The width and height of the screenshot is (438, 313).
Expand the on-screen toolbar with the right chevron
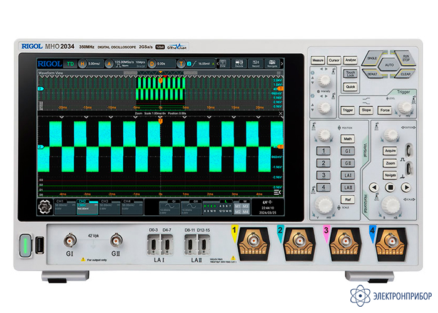click(x=282, y=64)
